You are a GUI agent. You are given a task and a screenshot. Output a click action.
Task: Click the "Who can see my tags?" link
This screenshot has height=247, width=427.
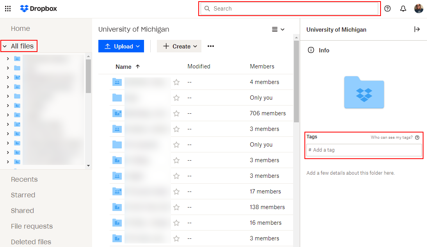click(x=391, y=138)
